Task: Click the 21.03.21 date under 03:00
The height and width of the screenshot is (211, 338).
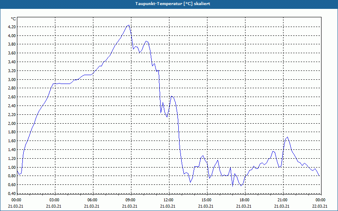Action: click(x=54, y=206)
